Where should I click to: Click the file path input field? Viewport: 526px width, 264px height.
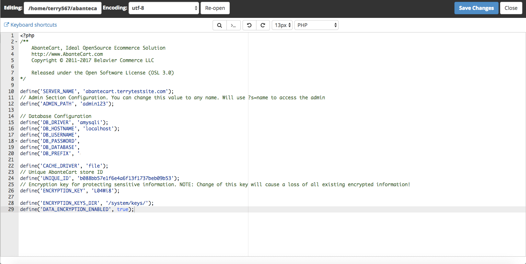(x=62, y=8)
